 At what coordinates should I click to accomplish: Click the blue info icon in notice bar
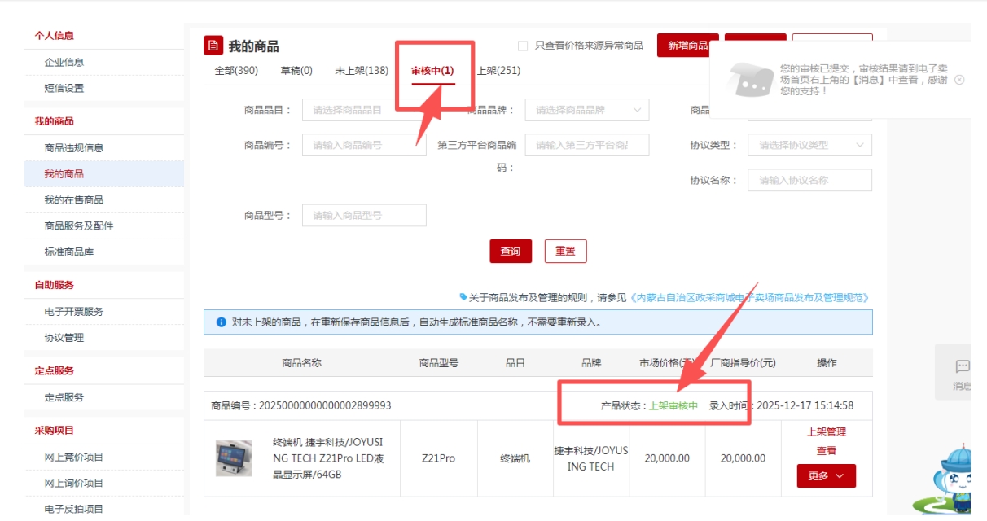[x=221, y=322]
